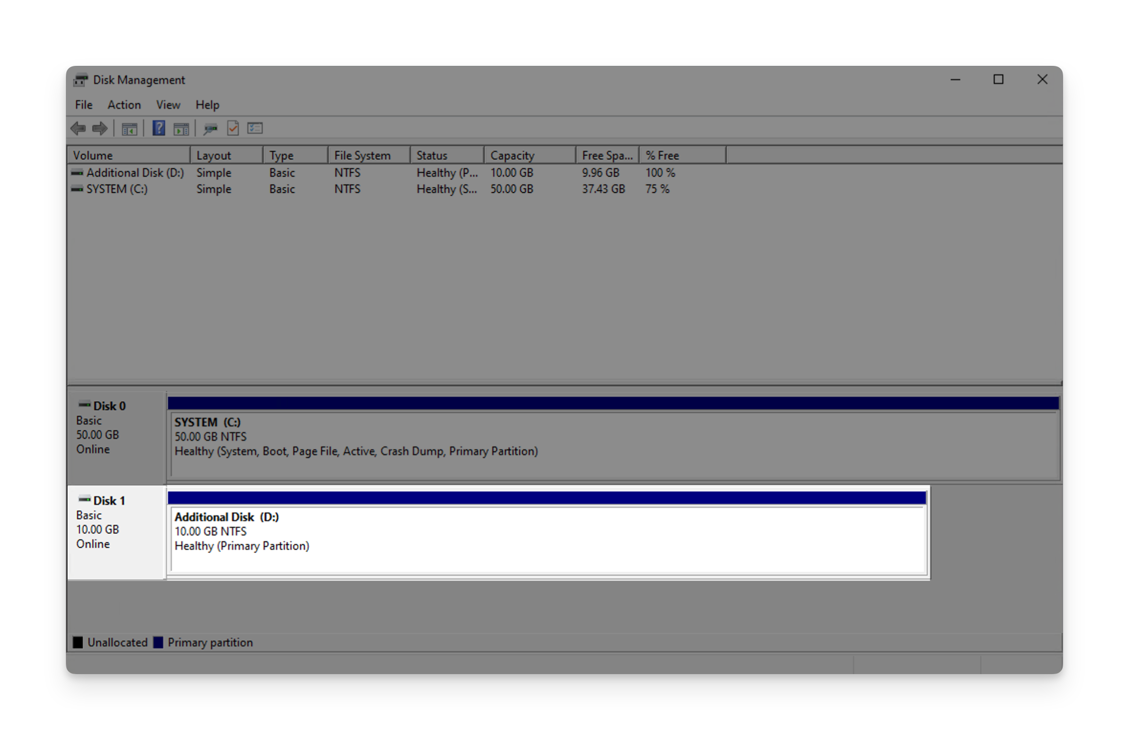
Task: Click the Back arrow toolbar icon
Action: 78,128
